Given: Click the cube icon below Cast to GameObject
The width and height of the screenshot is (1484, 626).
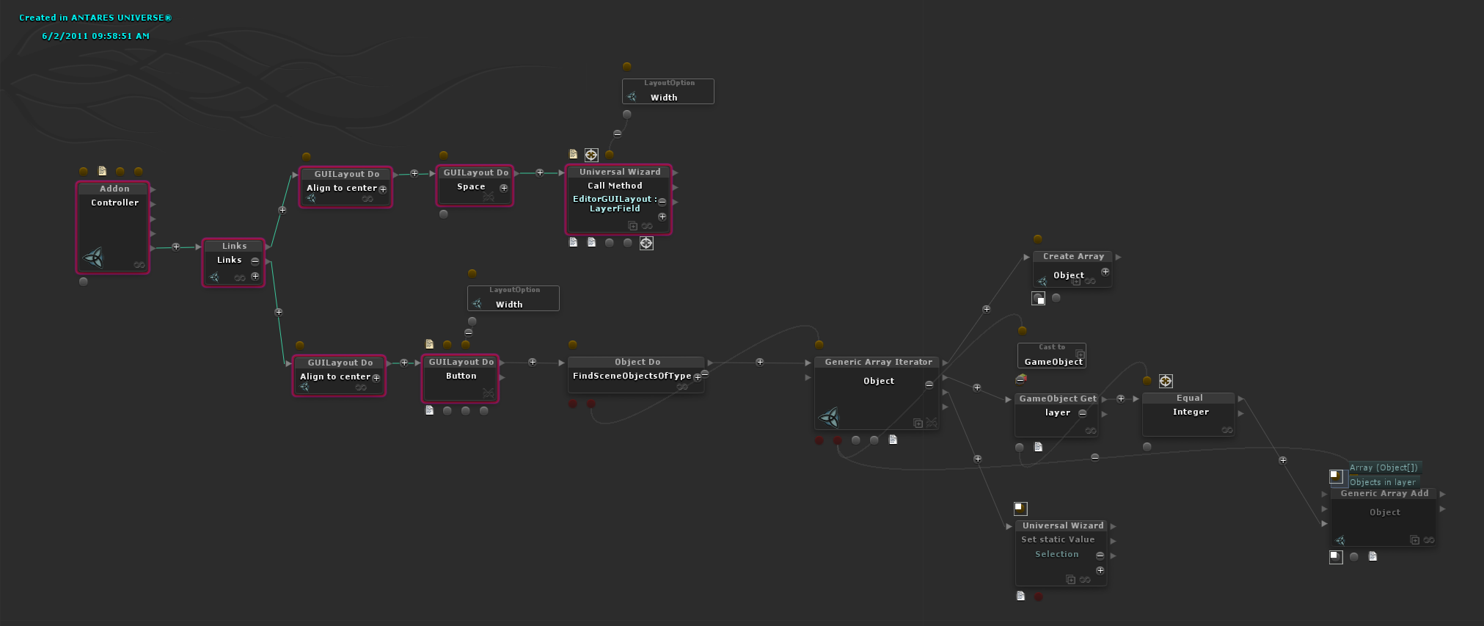Looking at the screenshot, I should click(x=1020, y=379).
